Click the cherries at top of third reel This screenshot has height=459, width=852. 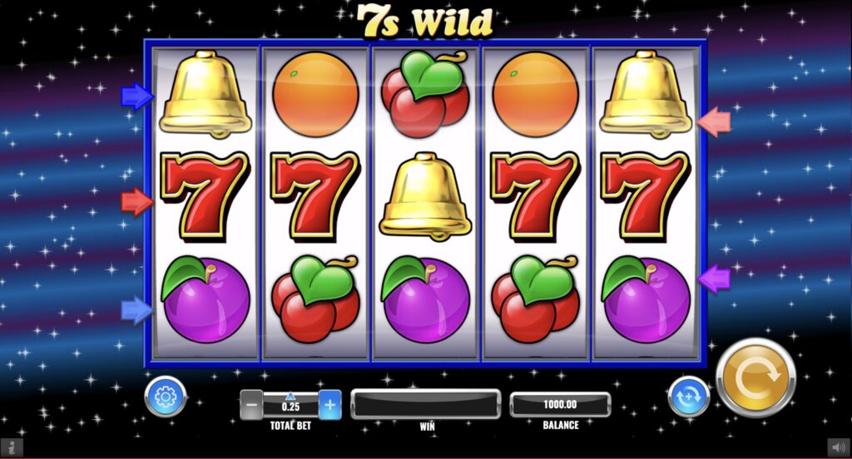click(425, 93)
